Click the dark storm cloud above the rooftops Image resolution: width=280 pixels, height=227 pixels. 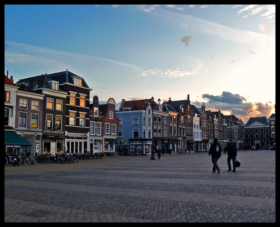coord(224,99)
